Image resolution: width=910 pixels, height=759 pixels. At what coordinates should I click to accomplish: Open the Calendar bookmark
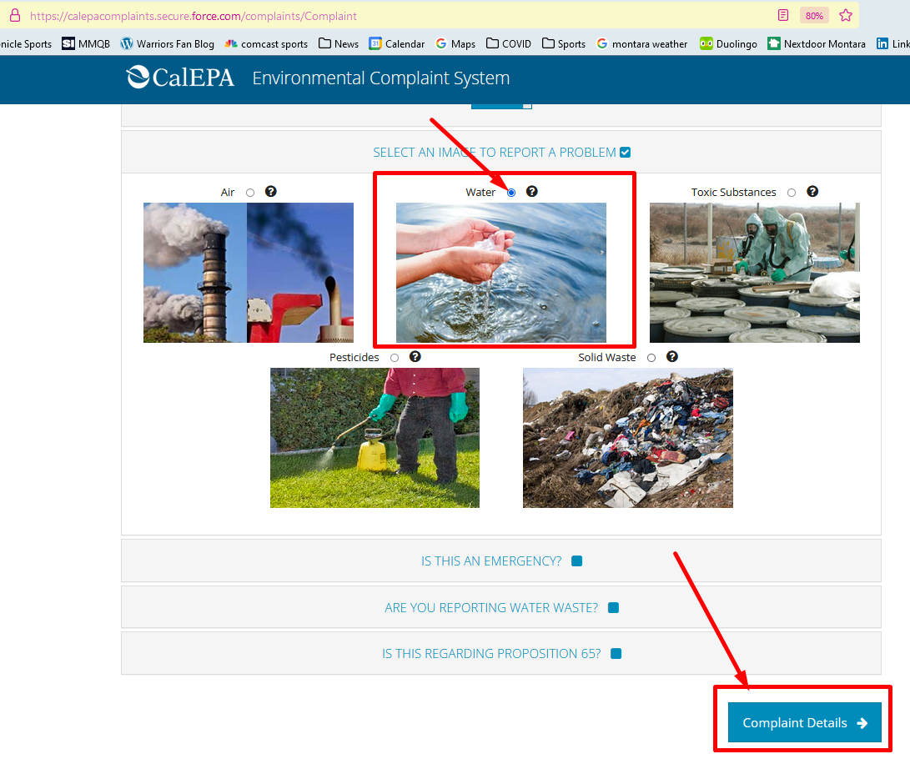pyautogui.click(x=397, y=43)
